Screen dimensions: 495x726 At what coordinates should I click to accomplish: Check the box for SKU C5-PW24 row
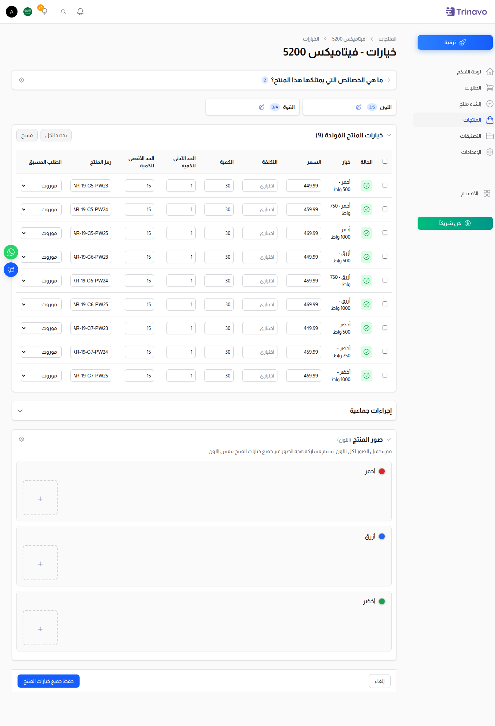point(385,209)
